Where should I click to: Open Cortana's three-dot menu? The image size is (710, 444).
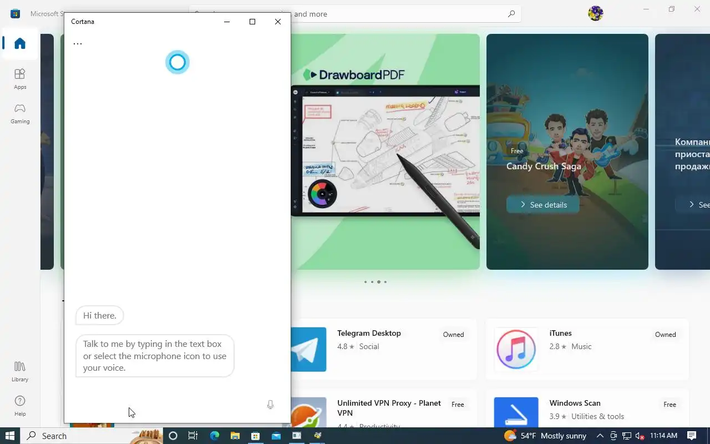pyautogui.click(x=78, y=43)
